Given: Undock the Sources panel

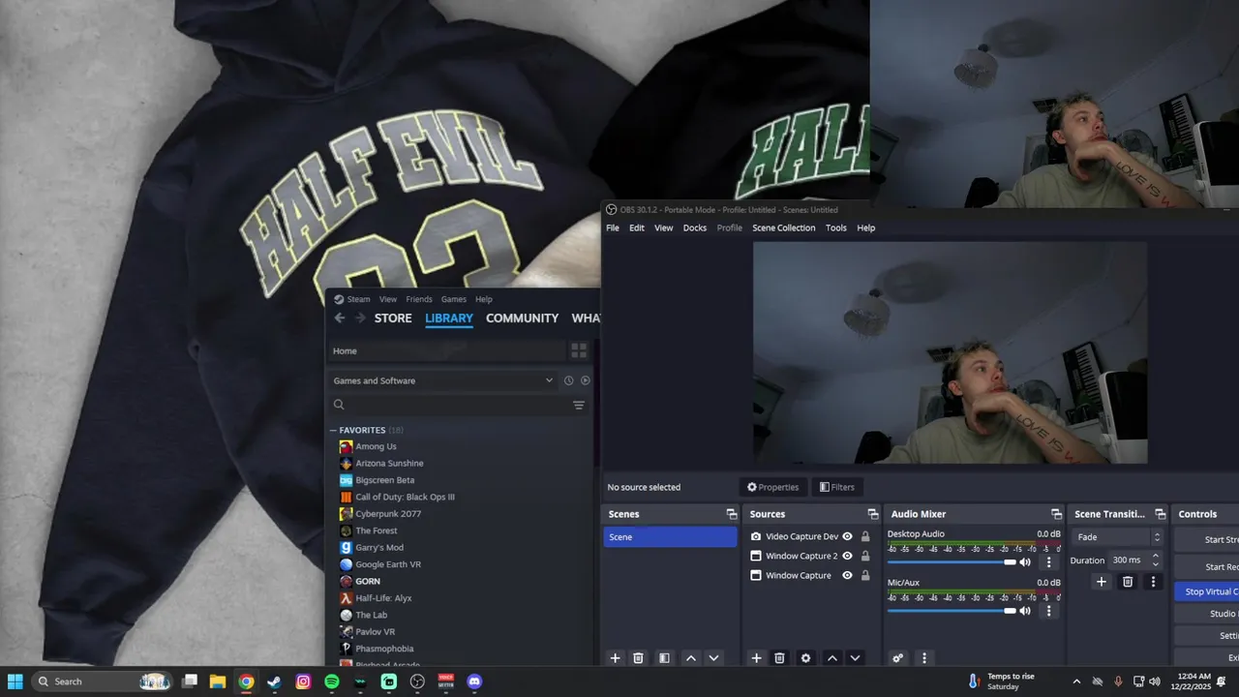Looking at the screenshot, I should (872, 514).
